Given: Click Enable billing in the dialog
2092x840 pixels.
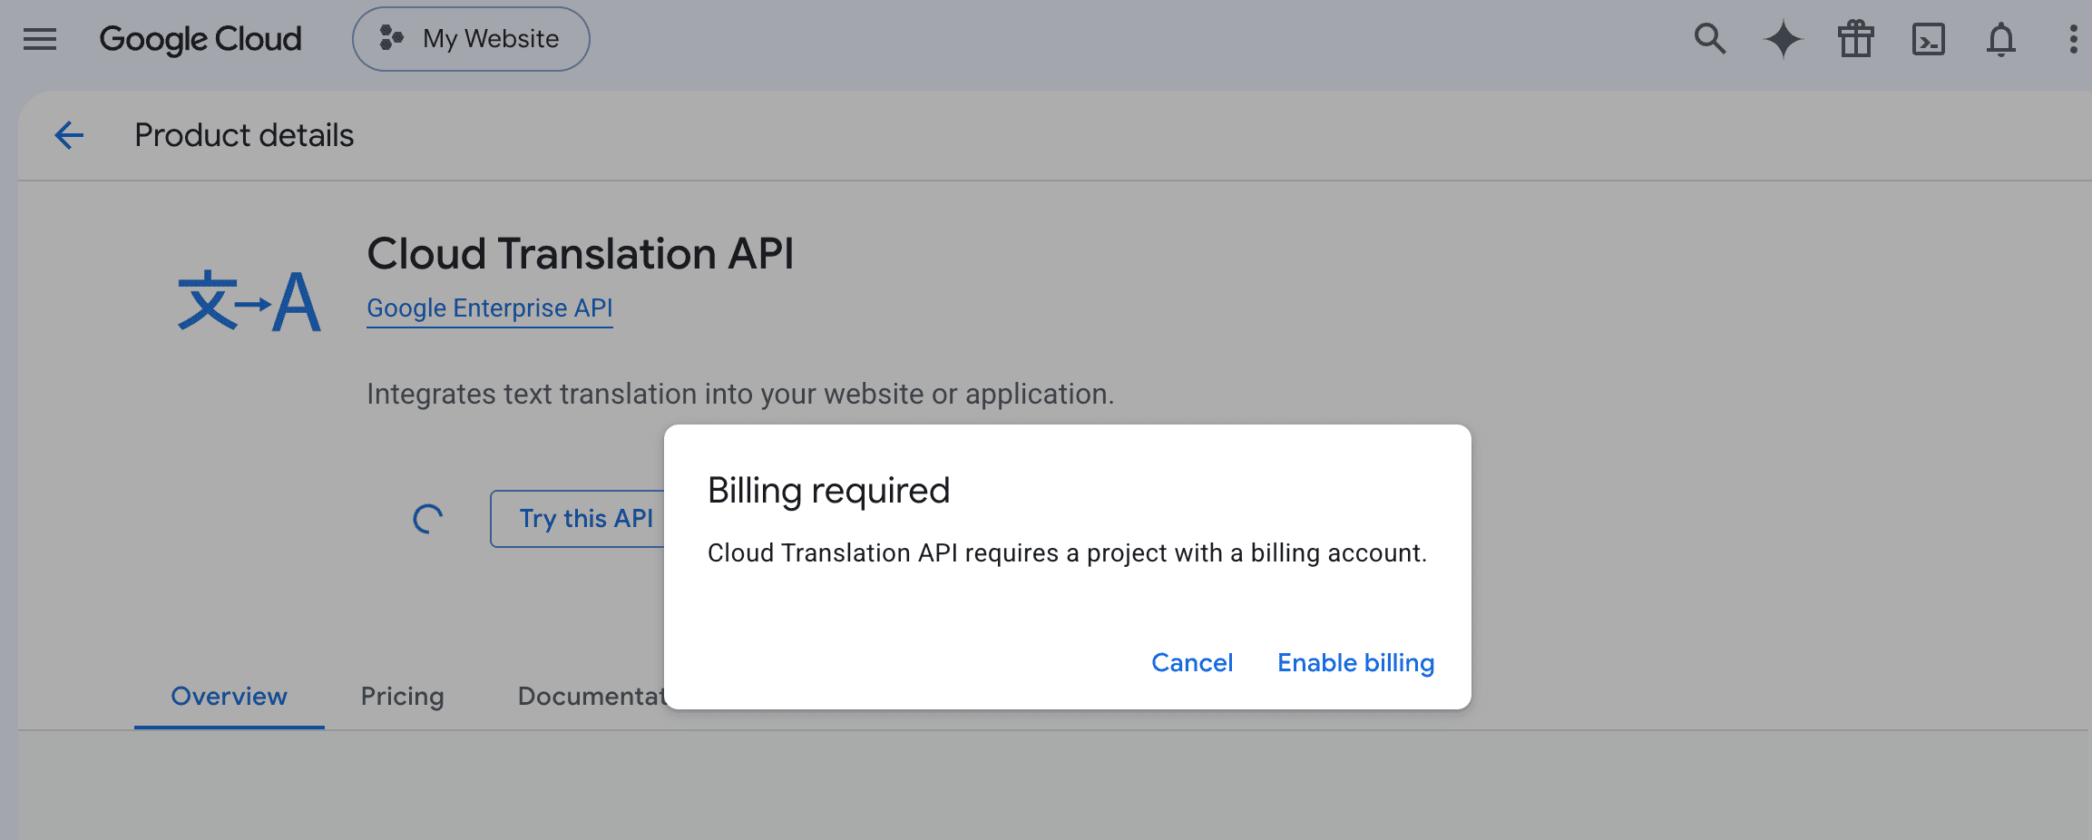Looking at the screenshot, I should [x=1356, y=663].
